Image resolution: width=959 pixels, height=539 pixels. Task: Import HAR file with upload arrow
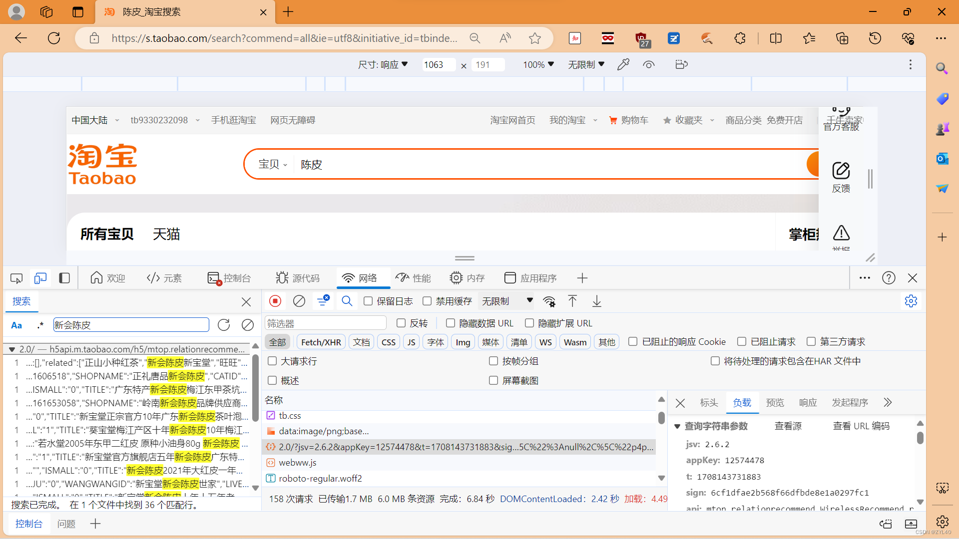click(572, 301)
